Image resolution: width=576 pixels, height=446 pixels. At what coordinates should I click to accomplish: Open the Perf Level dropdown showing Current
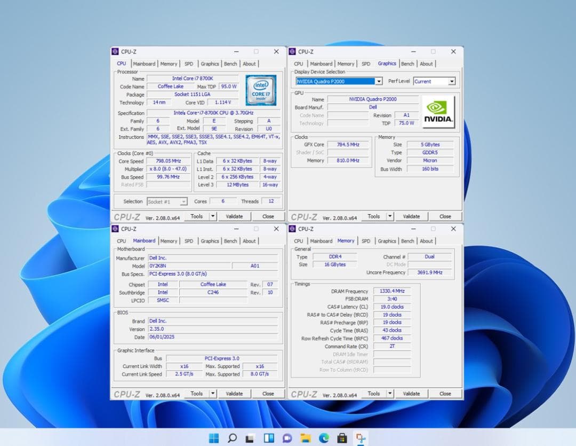(x=451, y=81)
